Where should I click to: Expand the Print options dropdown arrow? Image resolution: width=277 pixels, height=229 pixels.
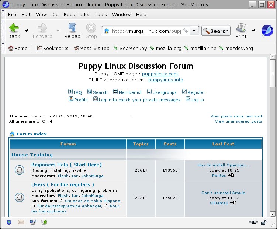tap(253, 31)
